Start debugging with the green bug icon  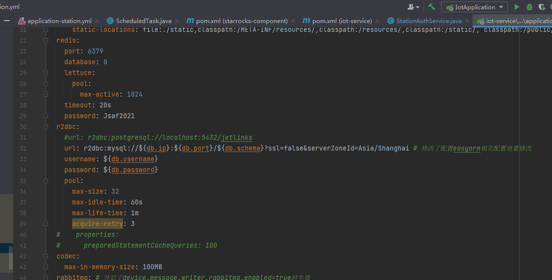(529, 7)
